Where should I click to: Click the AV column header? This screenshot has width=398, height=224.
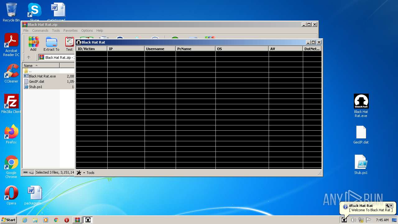coord(286,49)
